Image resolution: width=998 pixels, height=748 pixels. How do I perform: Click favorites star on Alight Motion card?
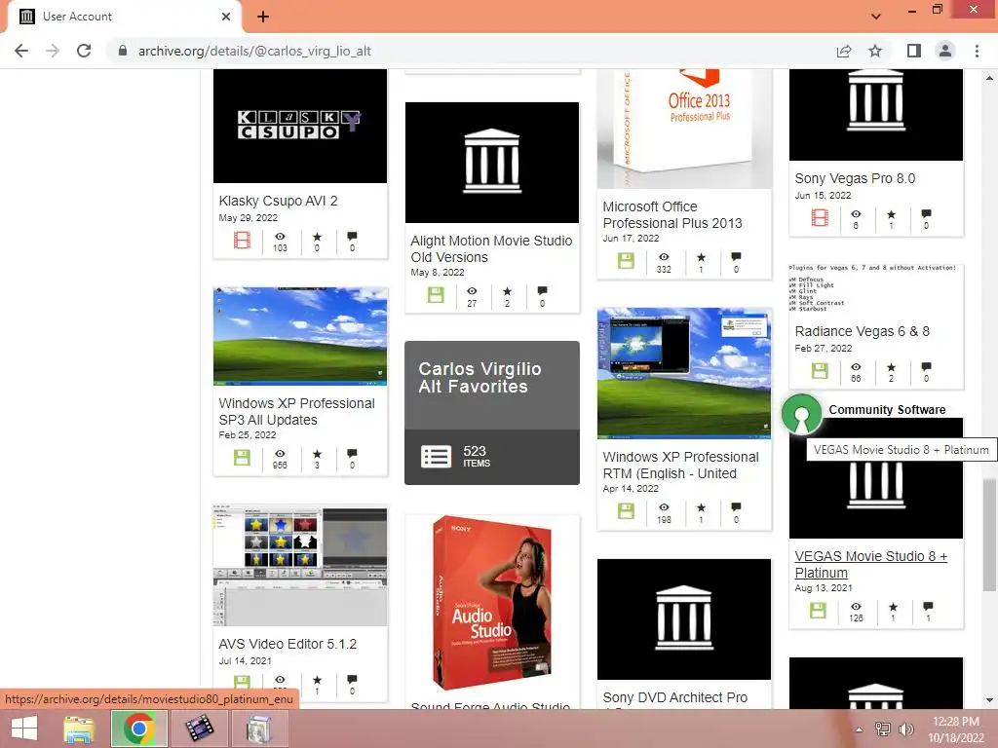click(507, 291)
